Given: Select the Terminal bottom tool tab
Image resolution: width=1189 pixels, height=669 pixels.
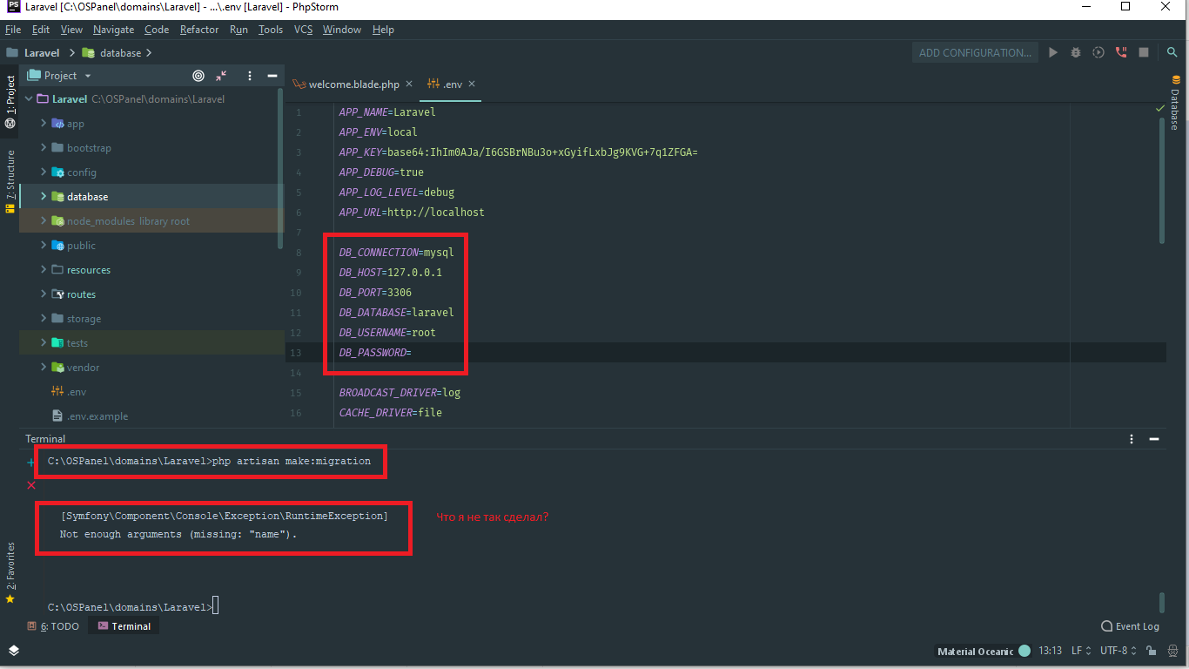Looking at the screenshot, I should (x=124, y=626).
